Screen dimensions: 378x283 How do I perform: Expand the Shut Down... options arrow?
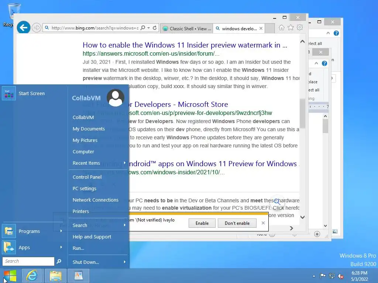[125, 262]
